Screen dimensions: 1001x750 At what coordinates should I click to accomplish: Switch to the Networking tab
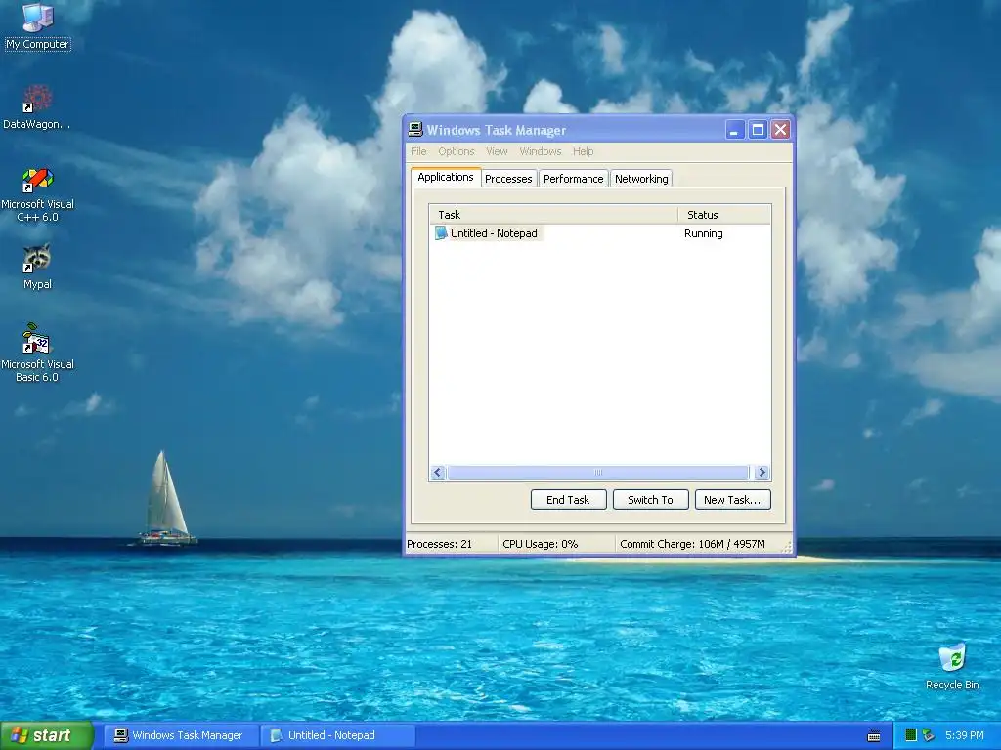[641, 179]
